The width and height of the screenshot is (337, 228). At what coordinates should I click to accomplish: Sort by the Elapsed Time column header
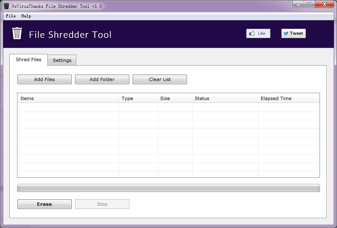coord(289,98)
